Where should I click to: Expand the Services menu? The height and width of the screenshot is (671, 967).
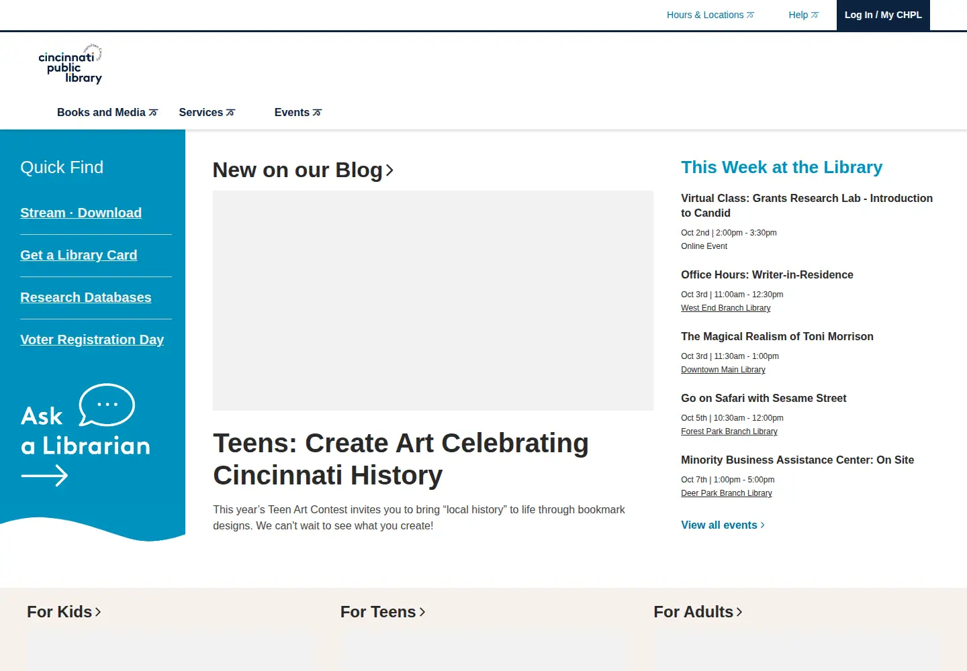[x=207, y=112]
